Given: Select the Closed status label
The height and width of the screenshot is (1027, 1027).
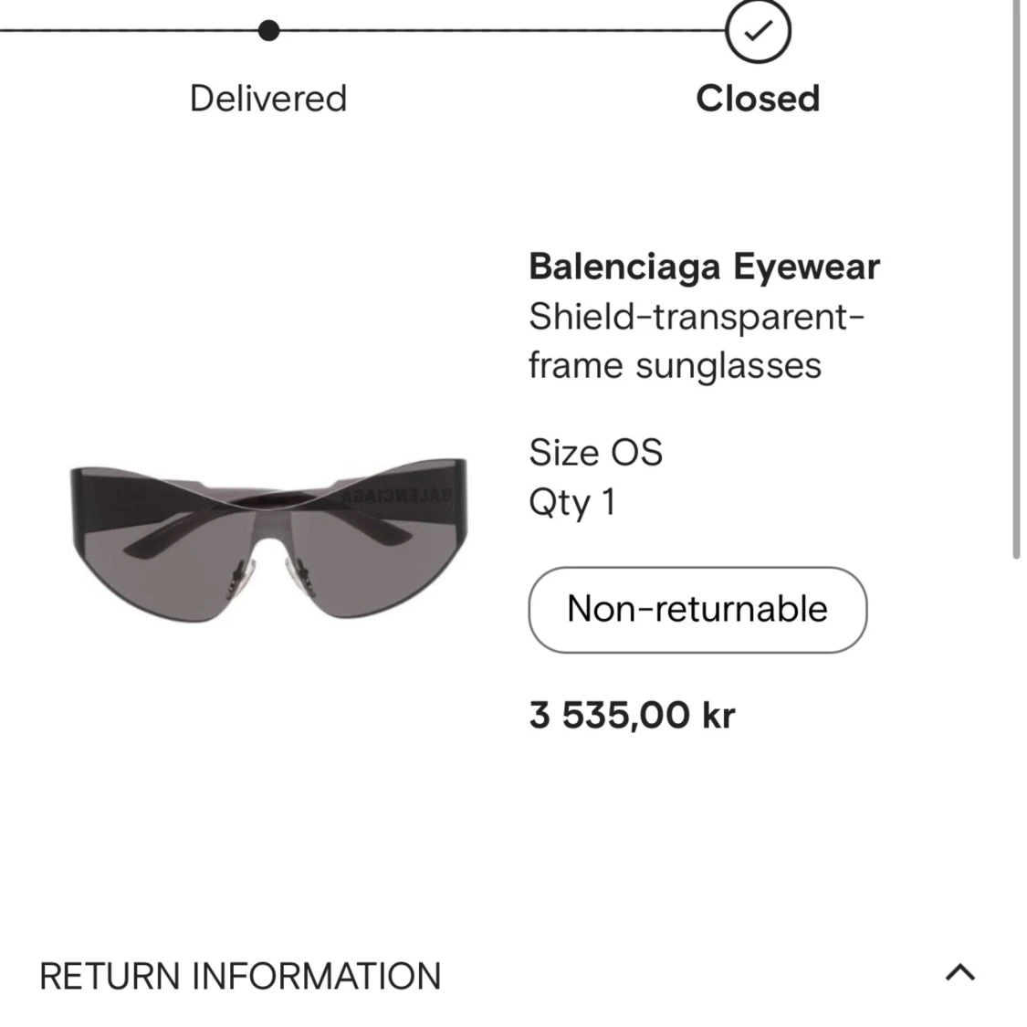Looking at the screenshot, I should tap(758, 99).
